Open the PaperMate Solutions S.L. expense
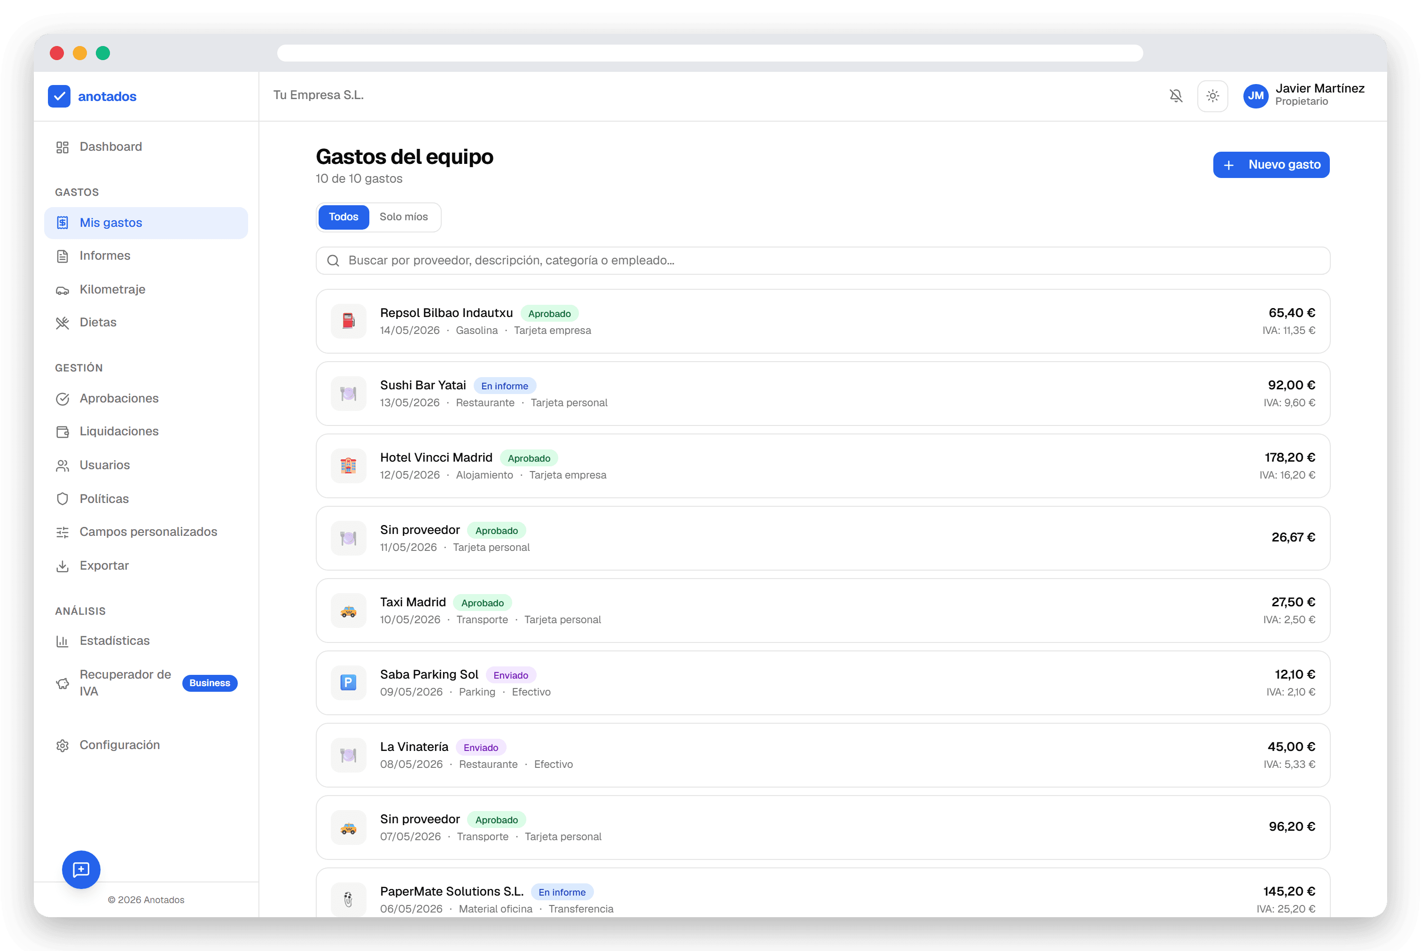 point(823,893)
